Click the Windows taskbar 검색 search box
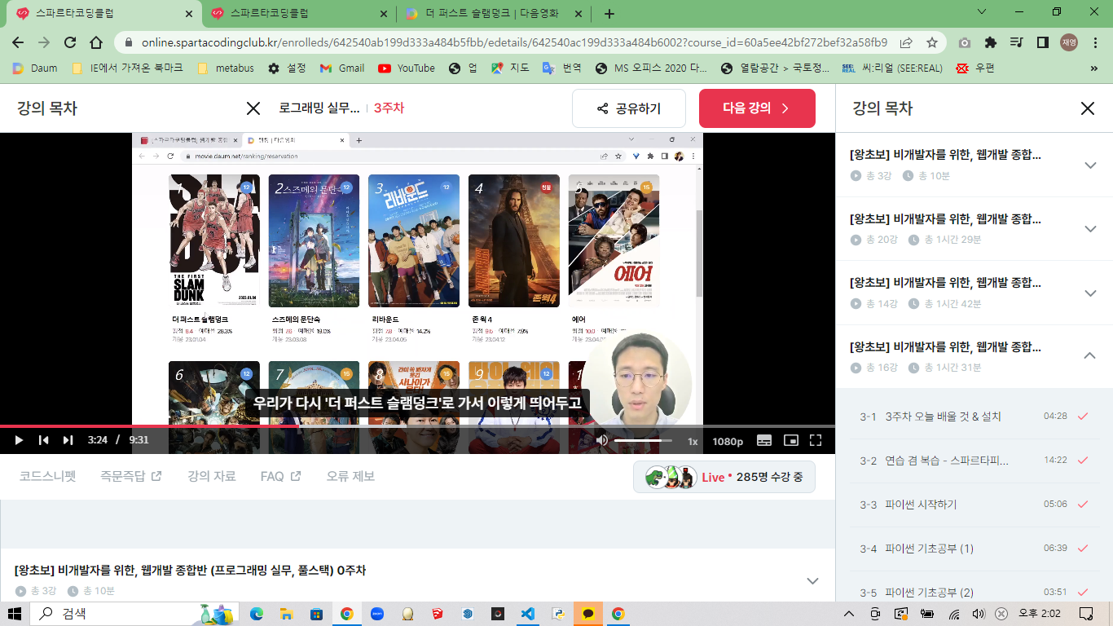 134,614
